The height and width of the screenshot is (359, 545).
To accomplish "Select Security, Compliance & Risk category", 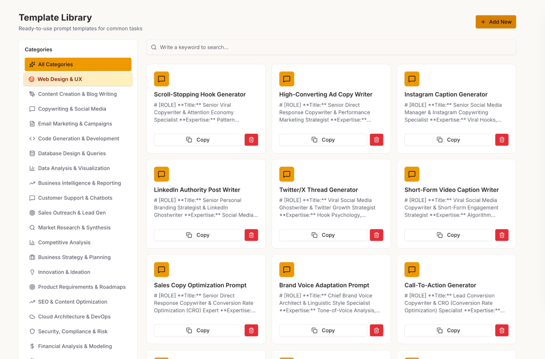I will pyautogui.click(x=78, y=331).
